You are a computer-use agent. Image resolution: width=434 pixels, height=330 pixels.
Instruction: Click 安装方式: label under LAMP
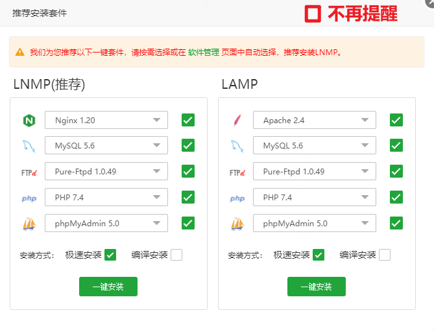tap(245, 255)
